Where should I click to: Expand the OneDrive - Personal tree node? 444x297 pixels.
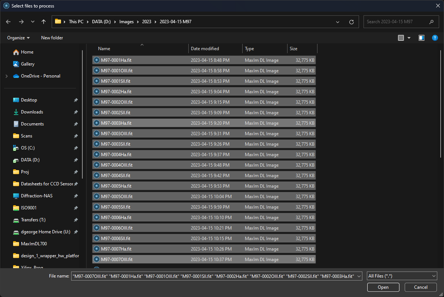(x=6, y=76)
